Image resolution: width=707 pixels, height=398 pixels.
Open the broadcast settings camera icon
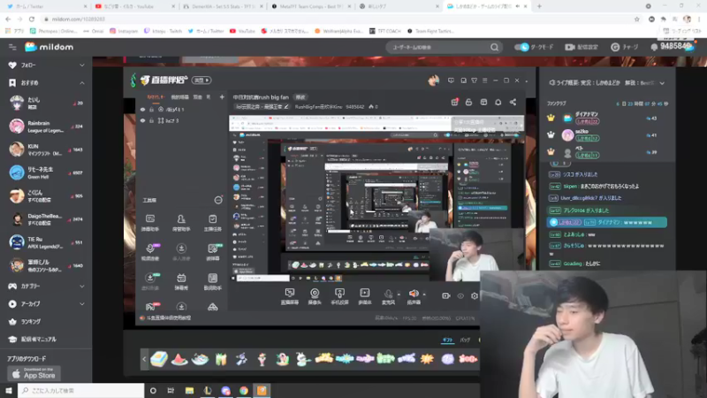[x=569, y=47]
